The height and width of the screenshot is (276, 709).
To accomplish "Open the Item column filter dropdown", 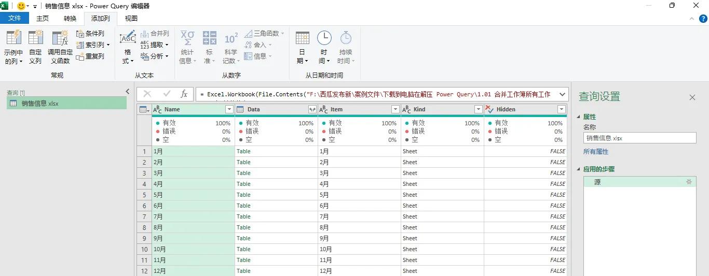I will [396, 109].
